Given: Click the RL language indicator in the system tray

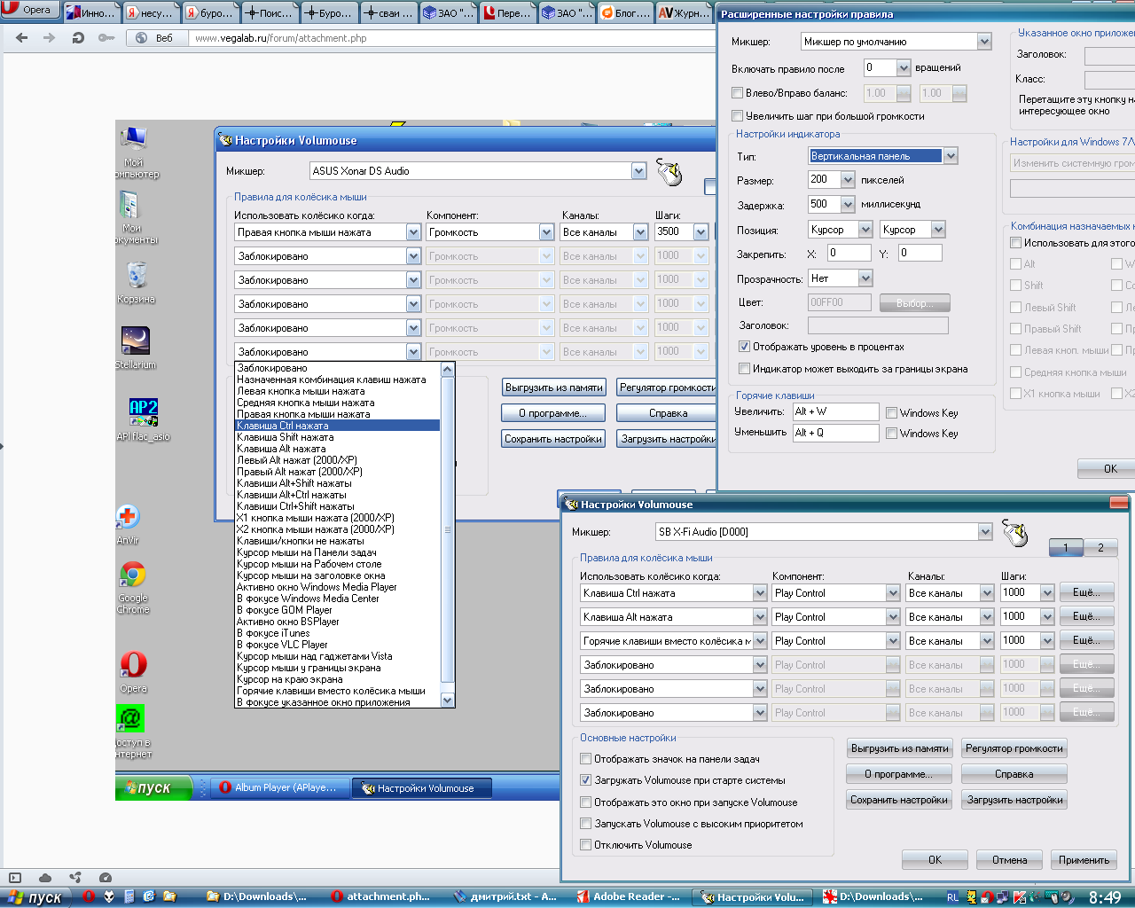Looking at the screenshot, I should (952, 897).
